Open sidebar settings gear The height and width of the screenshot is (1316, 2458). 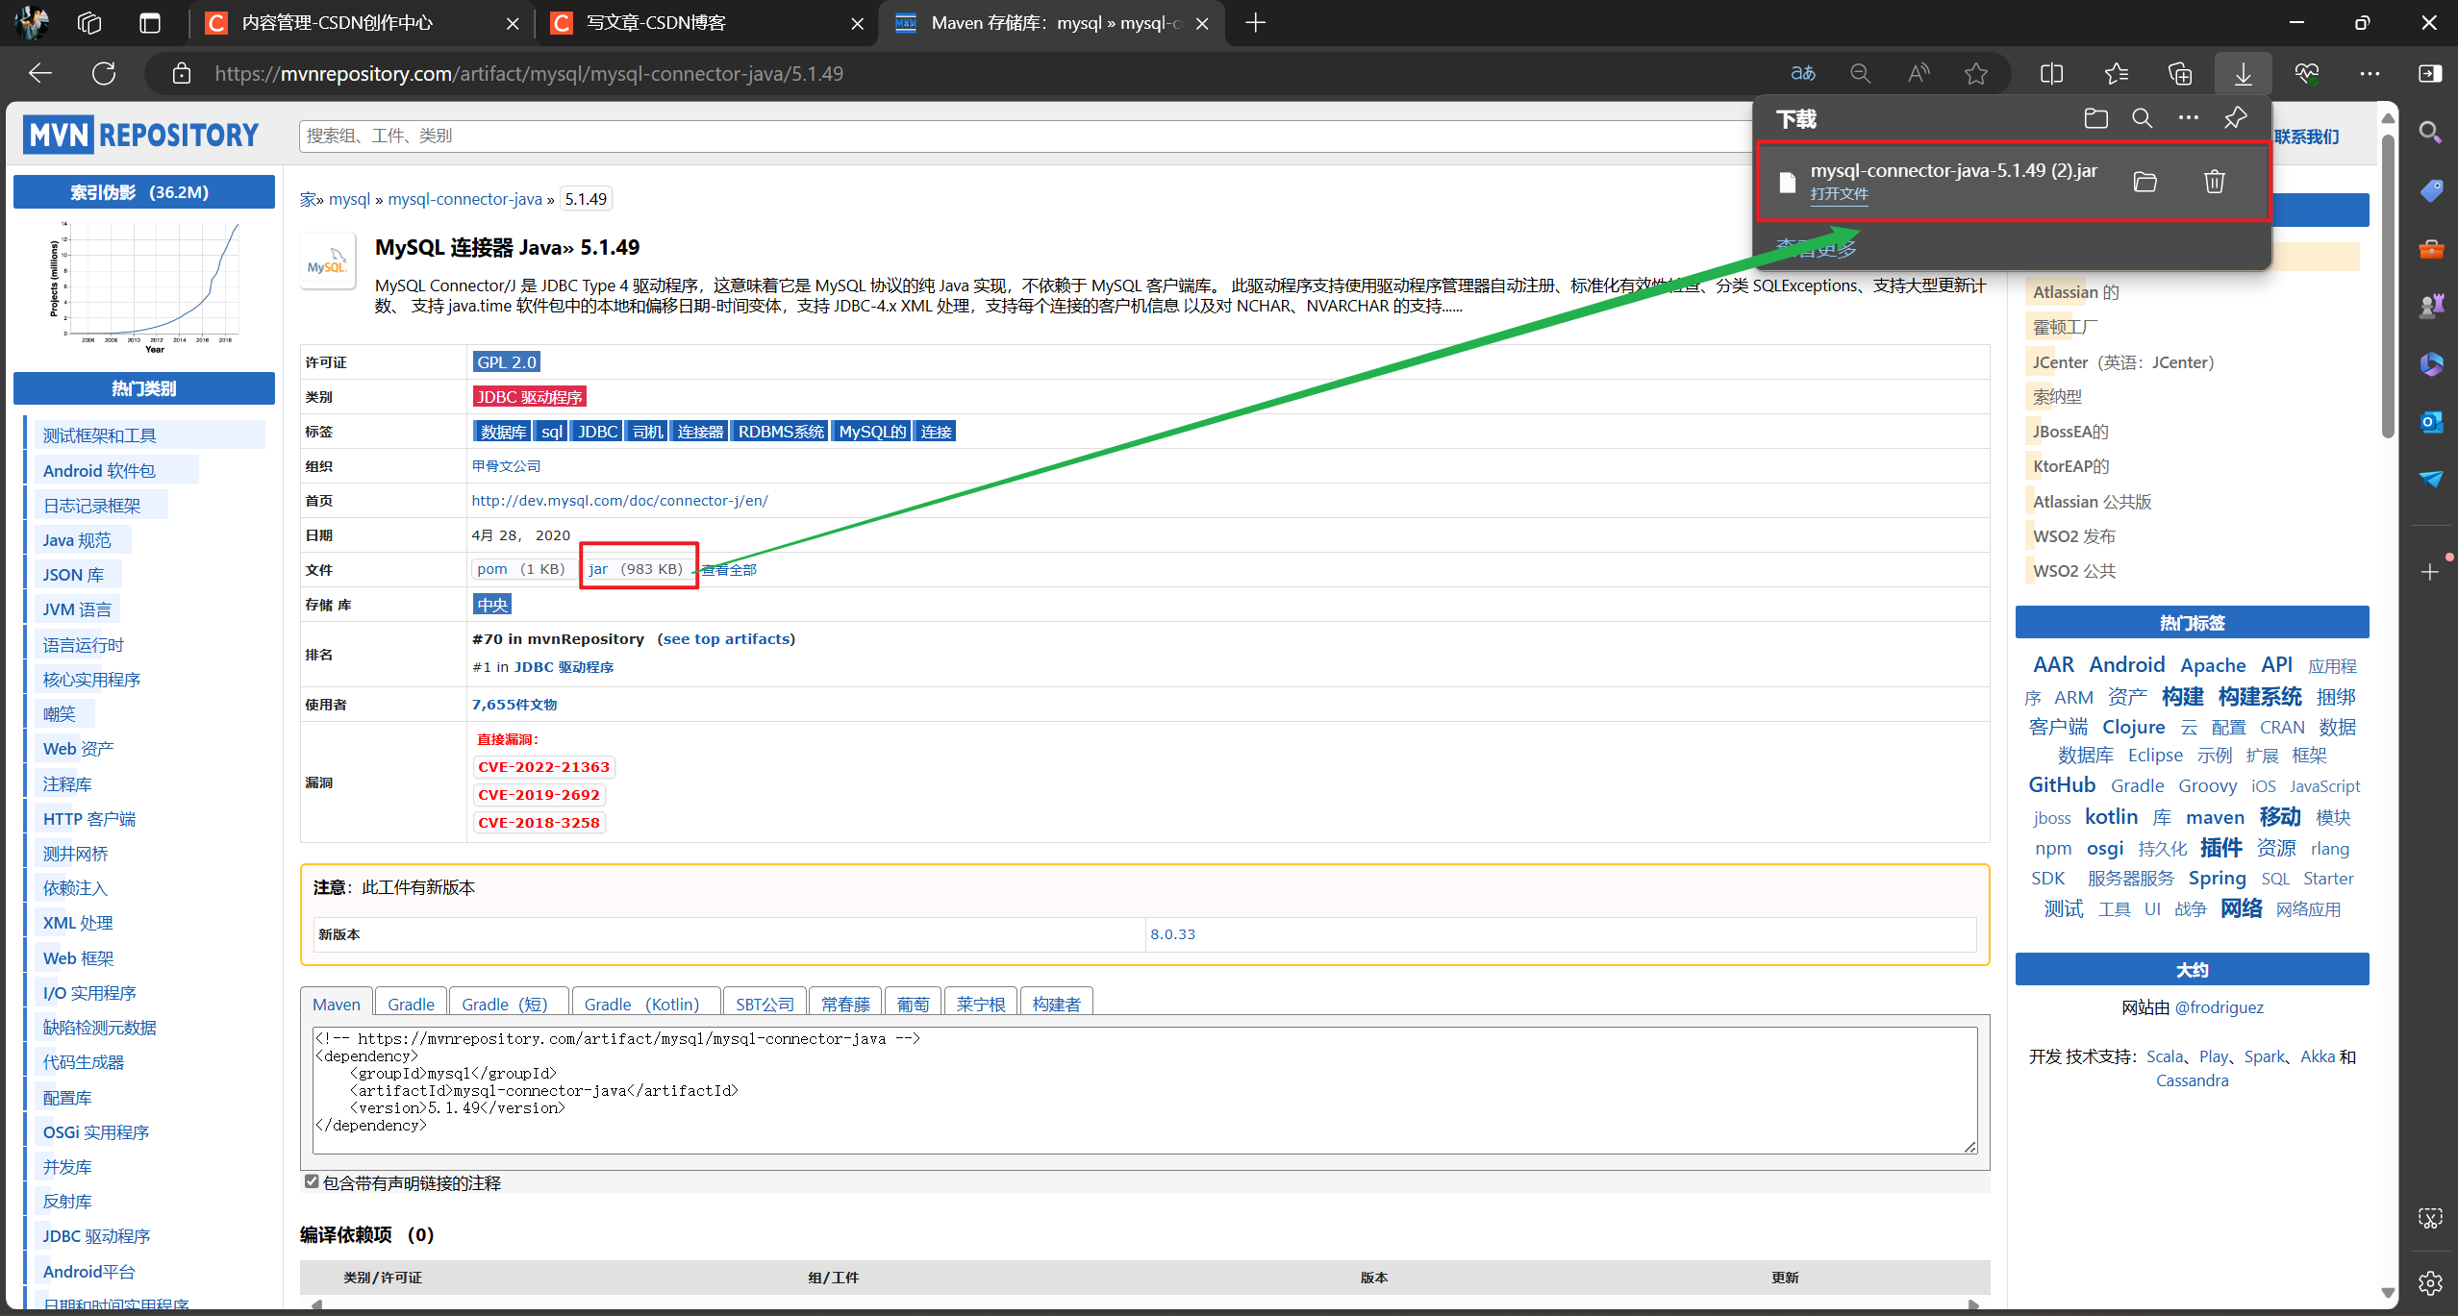(x=2431, y=1282)
